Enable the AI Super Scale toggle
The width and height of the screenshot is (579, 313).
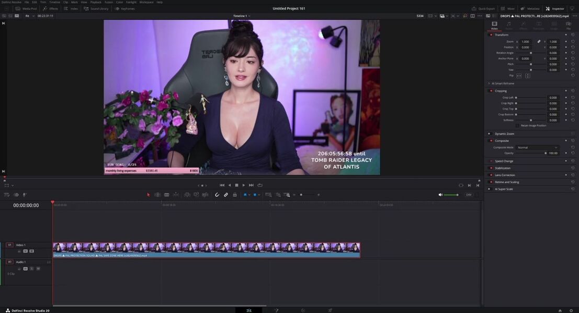point(489,189)
